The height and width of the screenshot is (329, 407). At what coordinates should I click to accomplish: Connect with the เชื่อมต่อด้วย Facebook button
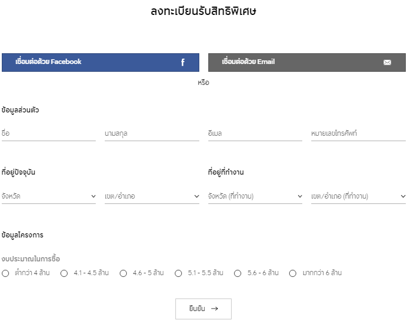click(x=101, y=62)
